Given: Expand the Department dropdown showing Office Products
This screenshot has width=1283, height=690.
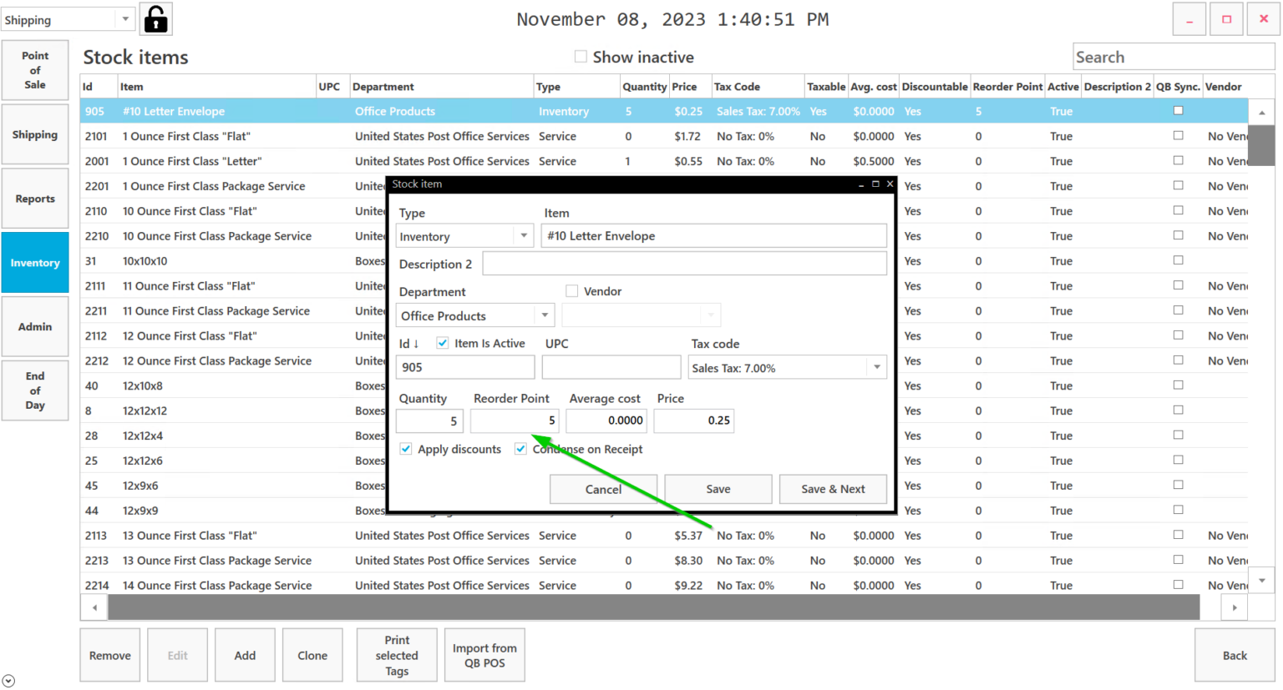Looking at the screenshot, I should (545, 315).
